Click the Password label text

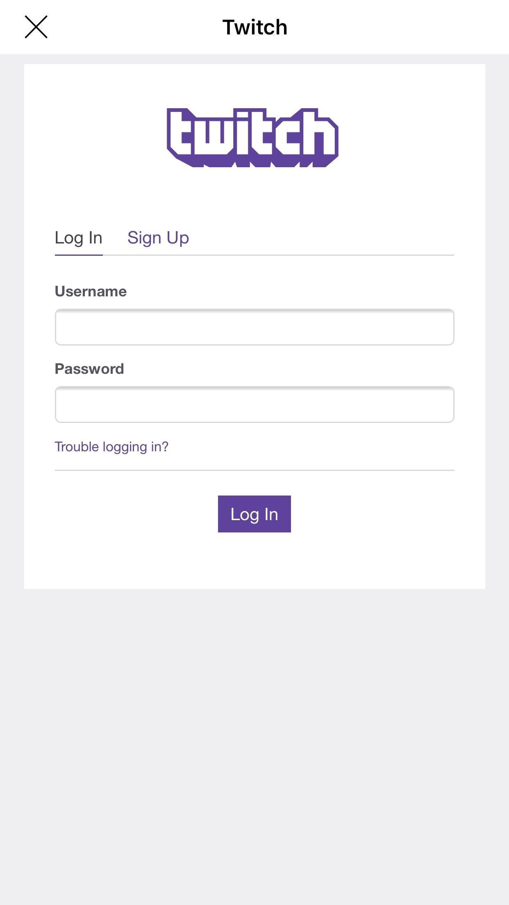click(89, 368)
